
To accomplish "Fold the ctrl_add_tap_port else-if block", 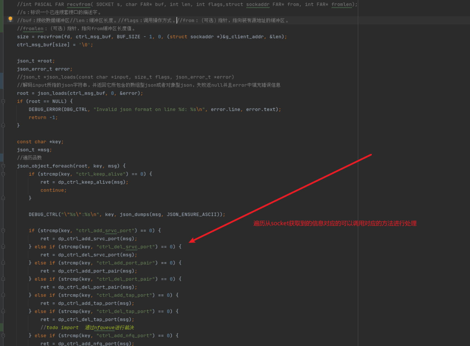I will click(x=3, y=295).
